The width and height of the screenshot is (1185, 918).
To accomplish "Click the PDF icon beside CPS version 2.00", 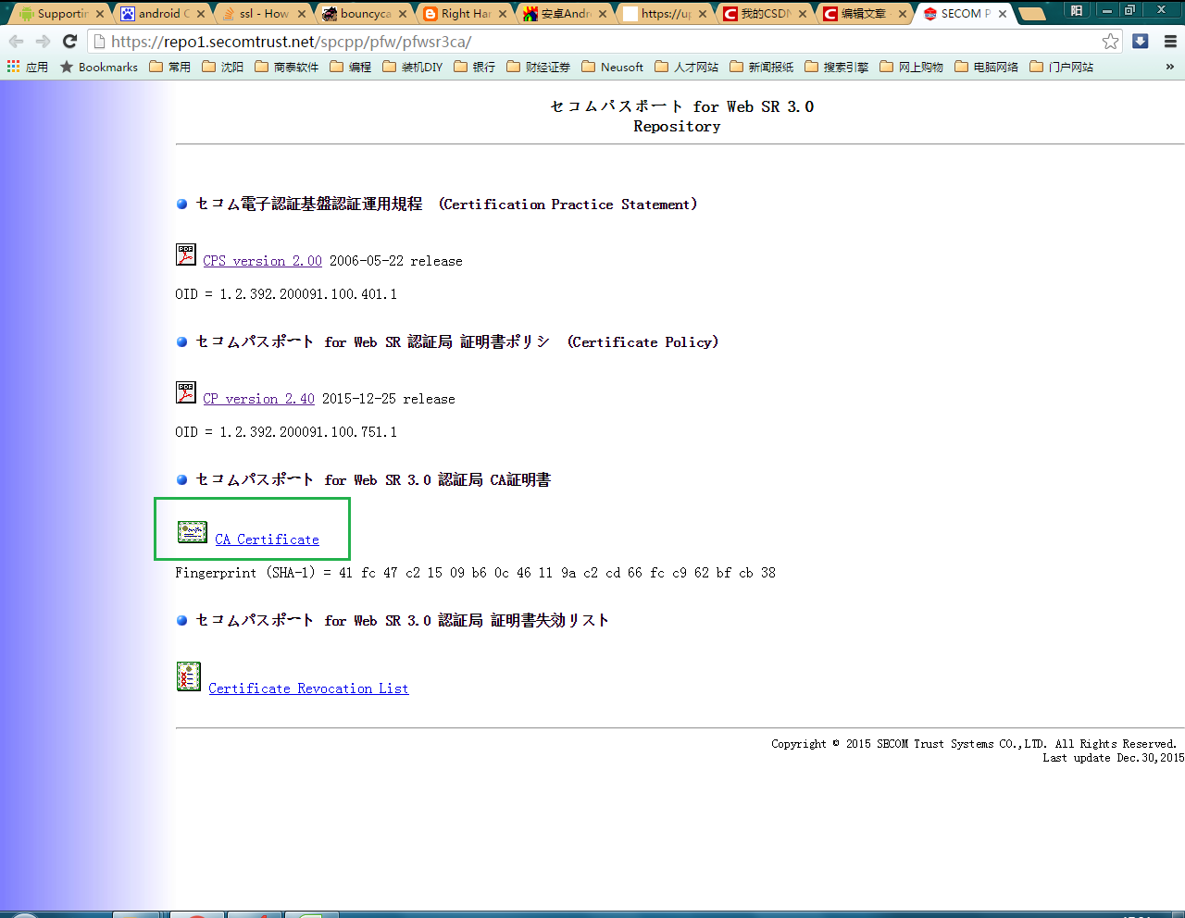I will [x=186, y=254].
